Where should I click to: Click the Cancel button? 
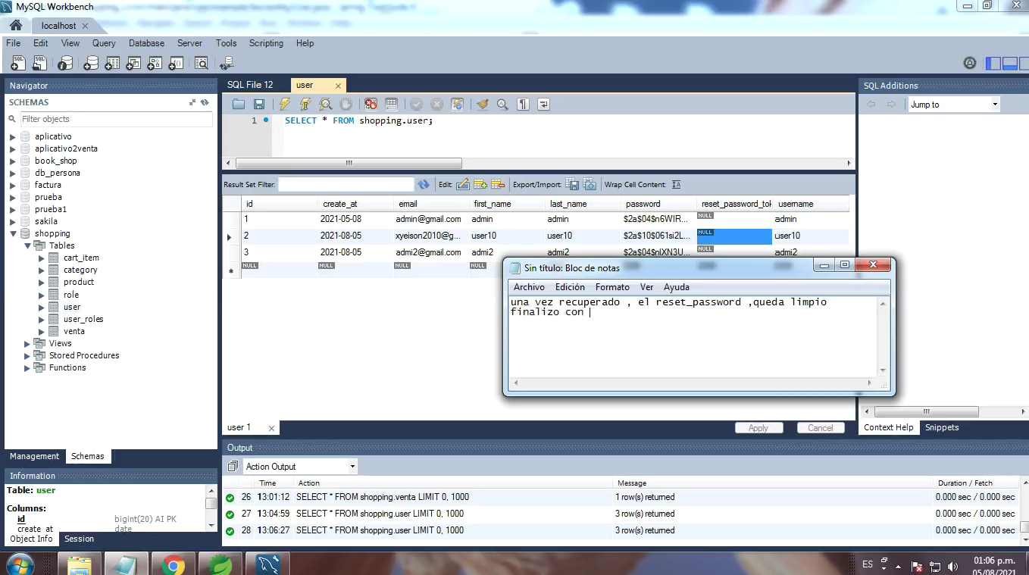point(821,428)
